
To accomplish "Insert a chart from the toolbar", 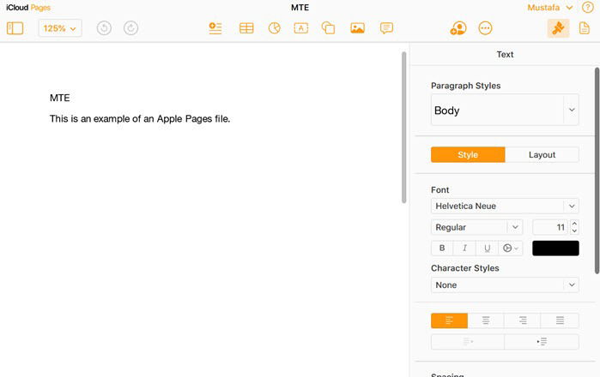I will point(274,28).
